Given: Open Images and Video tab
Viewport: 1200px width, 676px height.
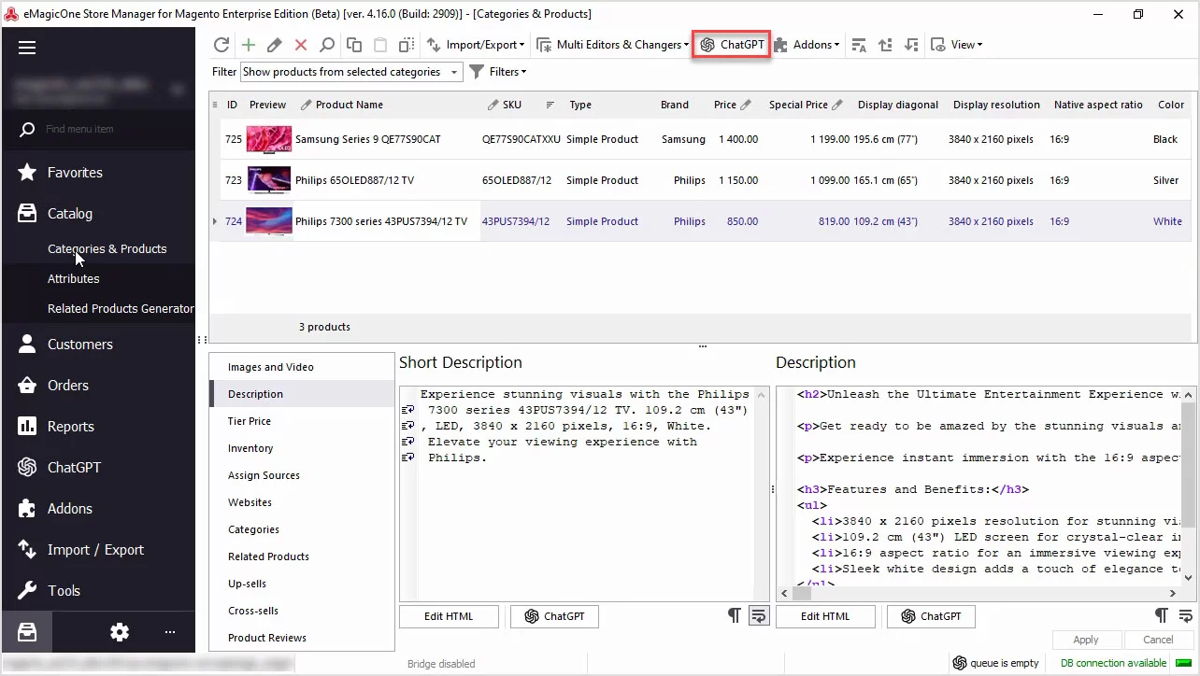Looking at the screenshot, I should (302, 367).
